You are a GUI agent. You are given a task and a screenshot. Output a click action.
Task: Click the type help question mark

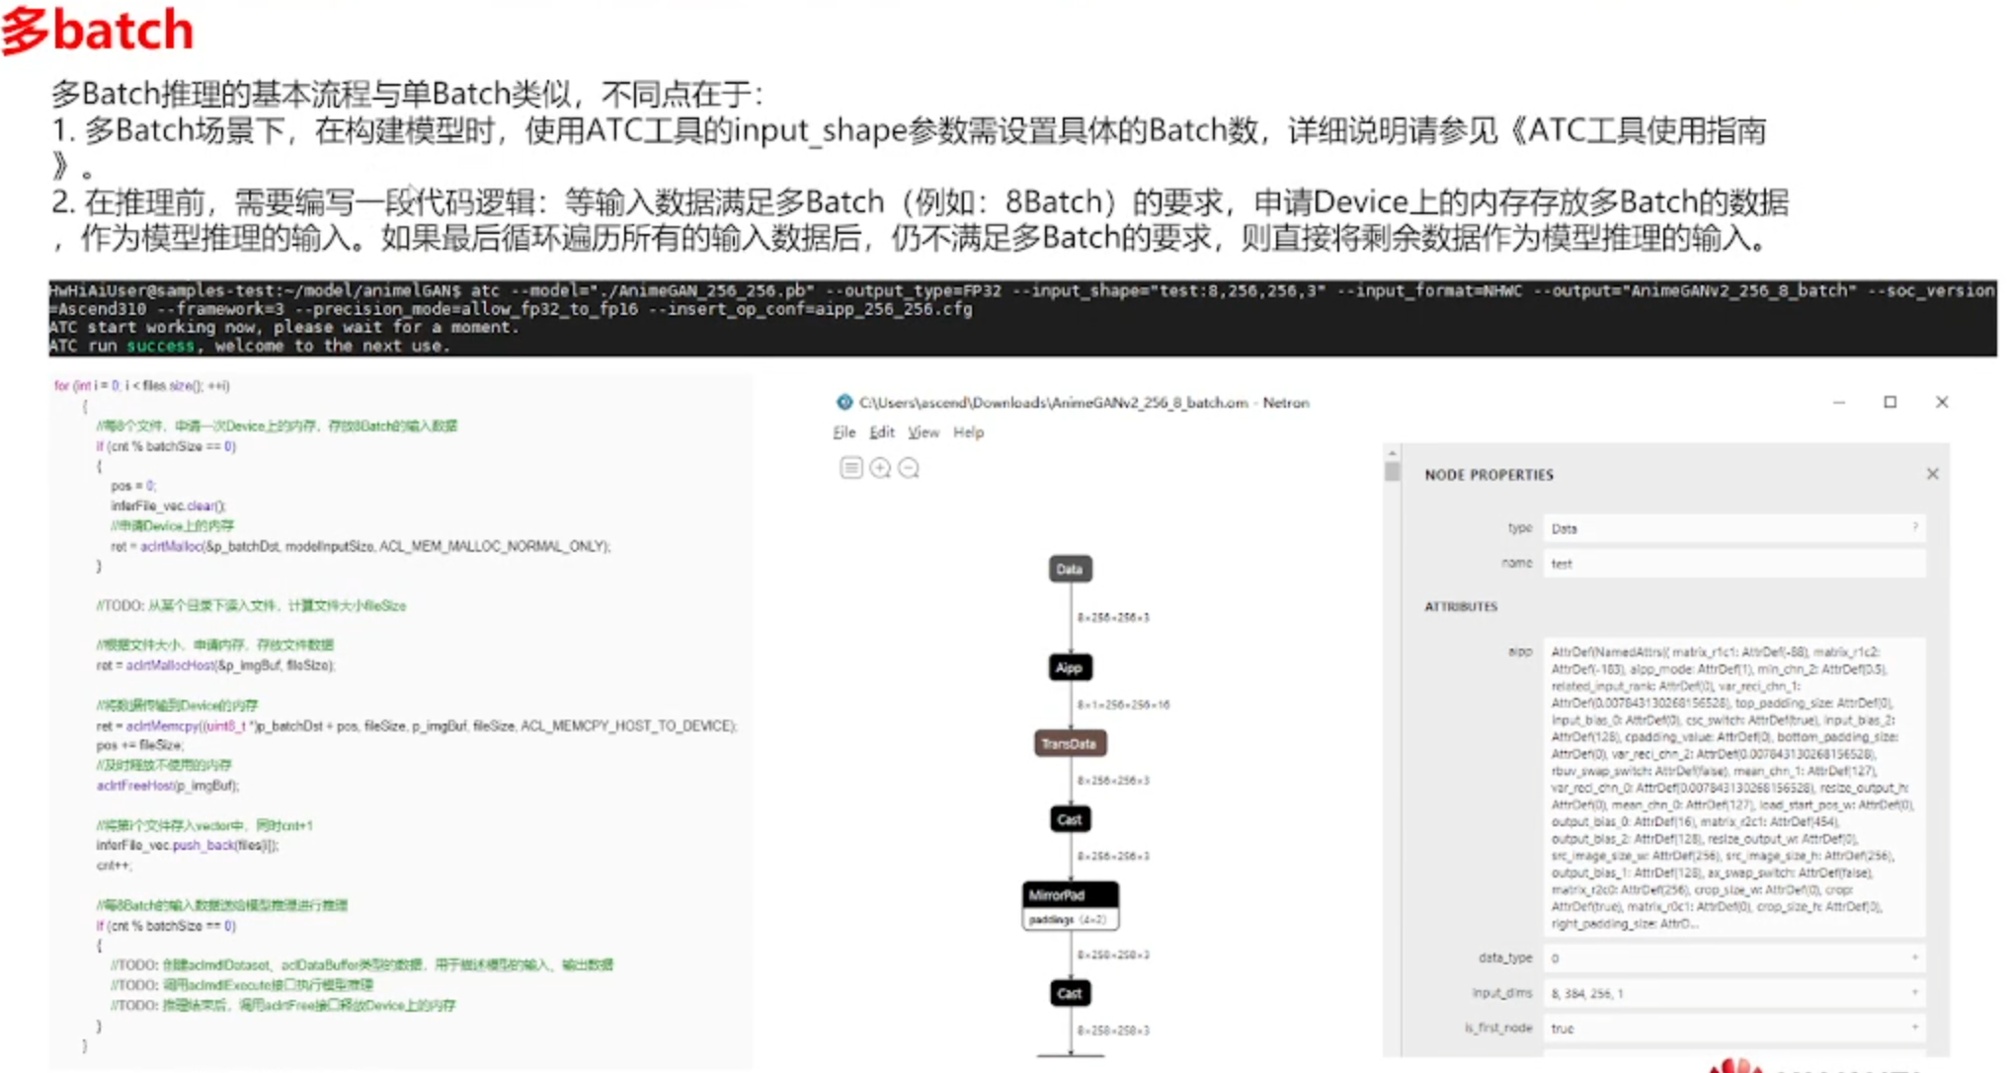click(1915, 527)
